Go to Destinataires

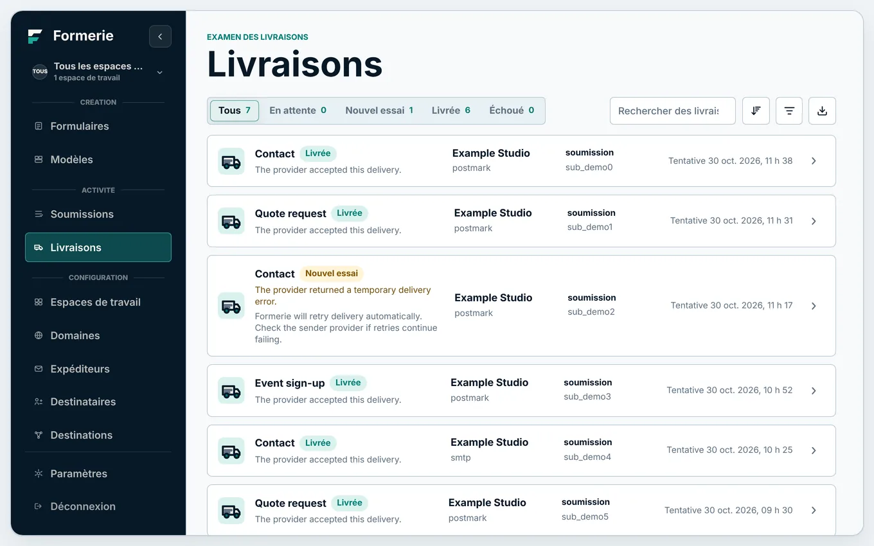(98, 401)
